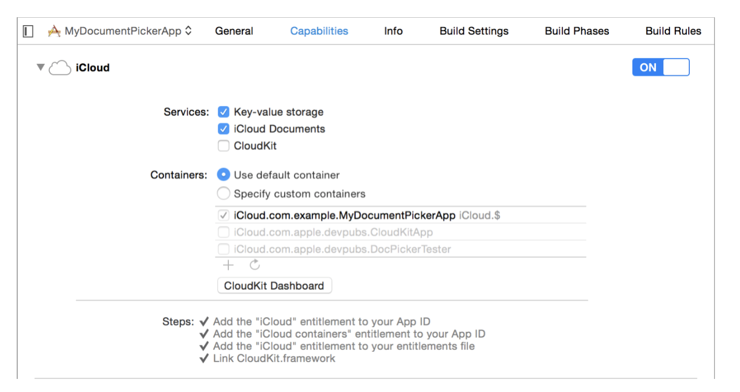Click the CloudKit Dashboard button

tap(274, 285)
